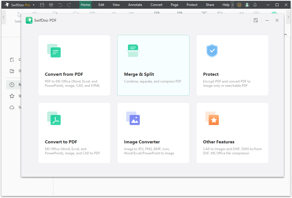Open the Convert to PDF tool

click(74, 133)
